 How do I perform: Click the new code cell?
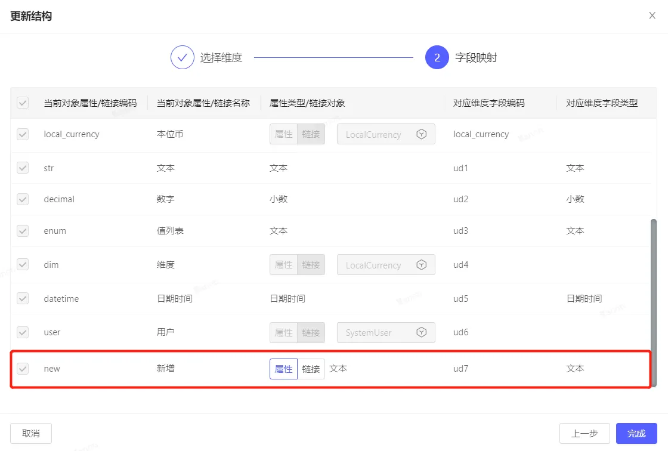tap(52, 369)
